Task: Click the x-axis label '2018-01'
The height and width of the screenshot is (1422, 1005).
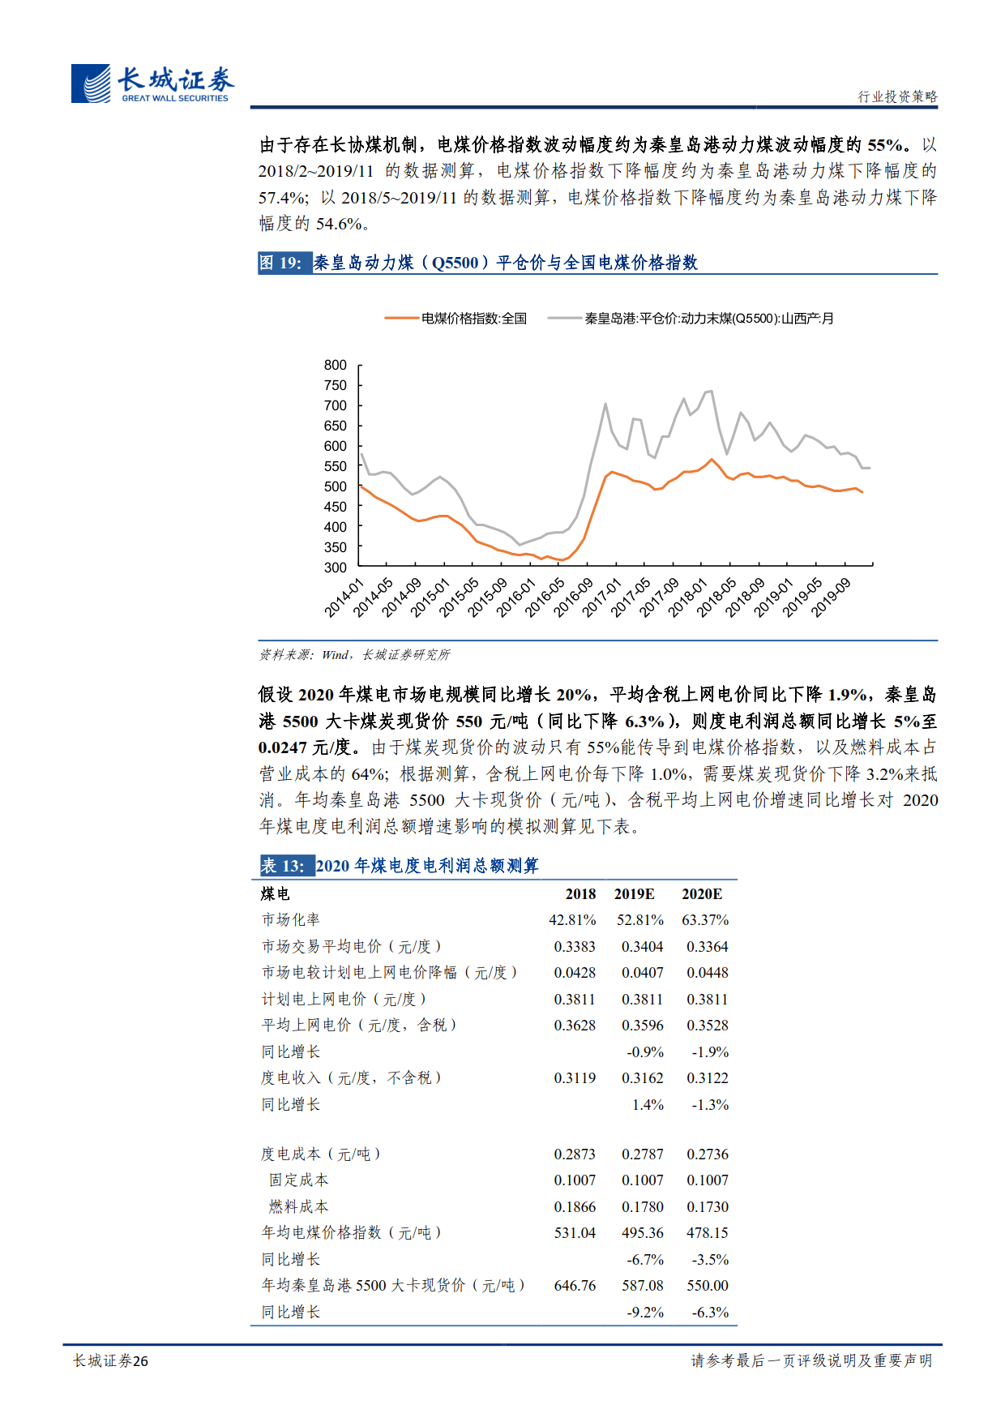Action: (x=687, y=598)
